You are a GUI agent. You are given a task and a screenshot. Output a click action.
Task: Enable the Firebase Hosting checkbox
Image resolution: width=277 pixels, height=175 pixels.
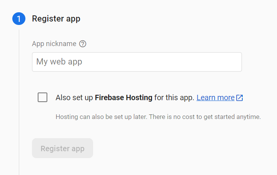(42, 97)
